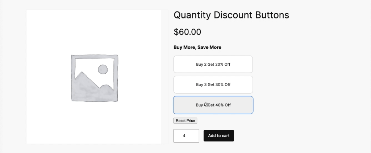Add the product to the shopping cart
Screen dimensions: 371x153
(x=219, y=136)
